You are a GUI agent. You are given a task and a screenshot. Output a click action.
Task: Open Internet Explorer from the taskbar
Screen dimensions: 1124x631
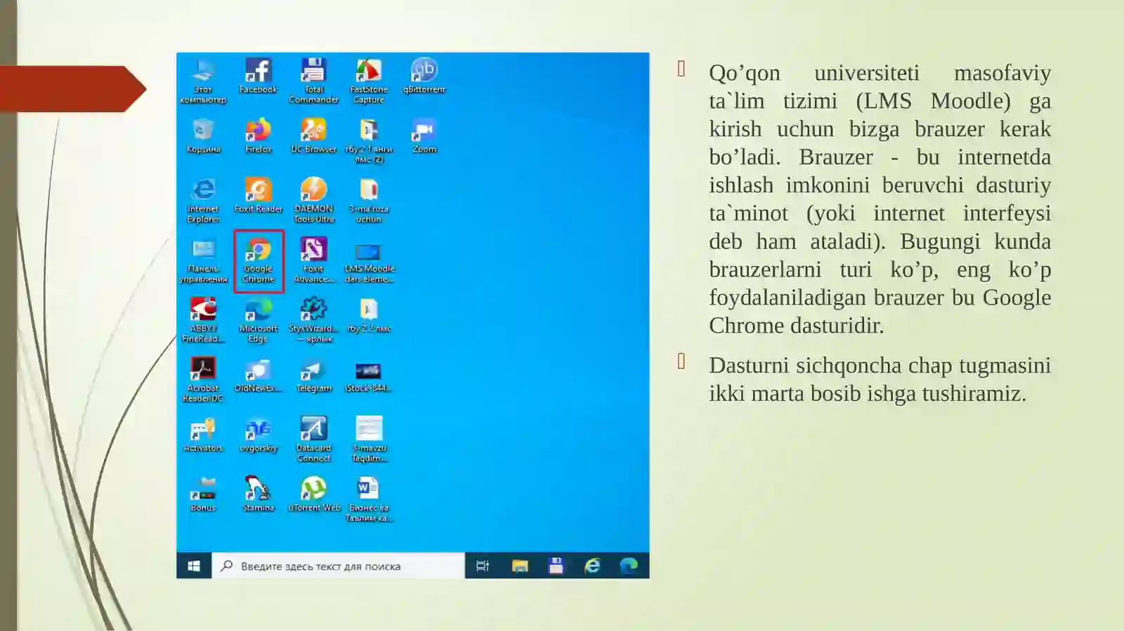point(592,566)
